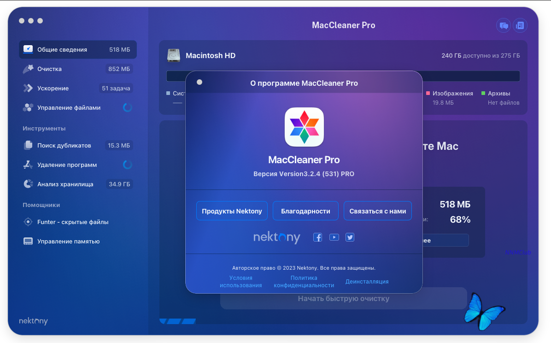Click the green Архивы legend swatch
The height and width of the screenshot is (343, 551).
(x=483, y=93)
